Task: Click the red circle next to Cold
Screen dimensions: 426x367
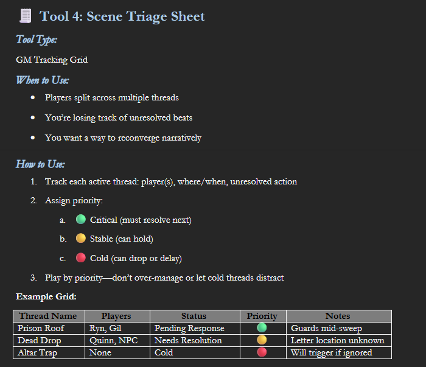Action: pyautogui.click(x=81, y=257)
